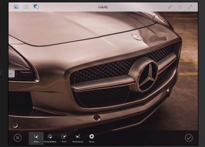Select the Warp liquify tool
Image resolution: width=205 pixels, height=147 pixels.
coord(36,138)
